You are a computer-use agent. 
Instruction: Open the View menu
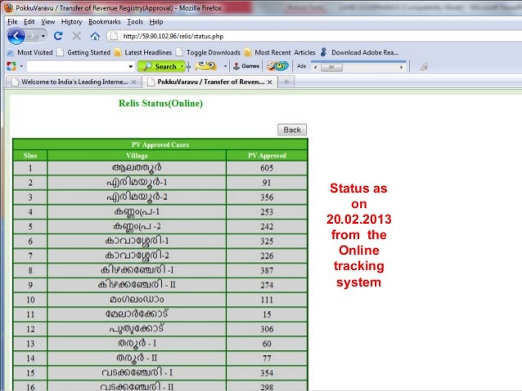[x=48, y=22]
